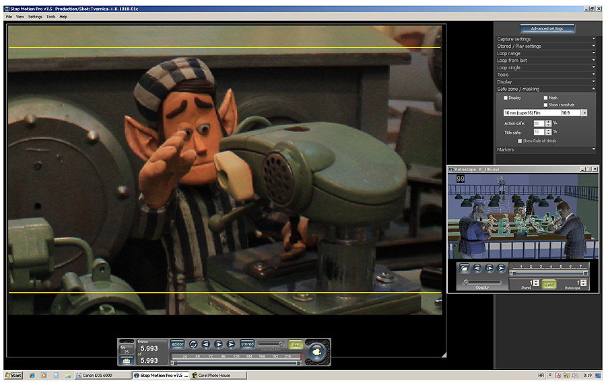606x385 pixels.
Task: Click the media player quick launch icon
Action: coord(44,376)
